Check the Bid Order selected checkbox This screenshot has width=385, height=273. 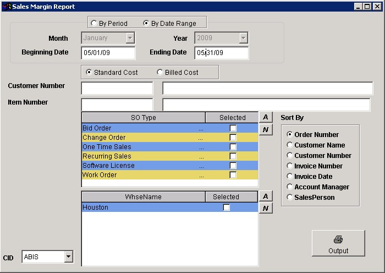233,128
